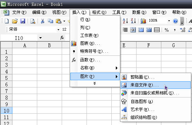Image resolution: width=192 pixels, height=125 pixels.
Task: Expand full Insert menu with chevrons
Action: pyautogui.click(x=94, y=83)
